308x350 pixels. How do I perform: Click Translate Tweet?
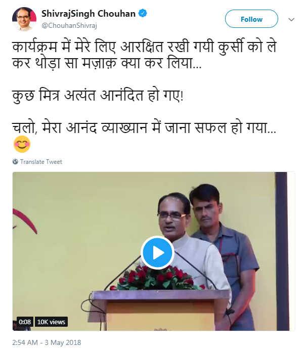(x=41, y=162)
